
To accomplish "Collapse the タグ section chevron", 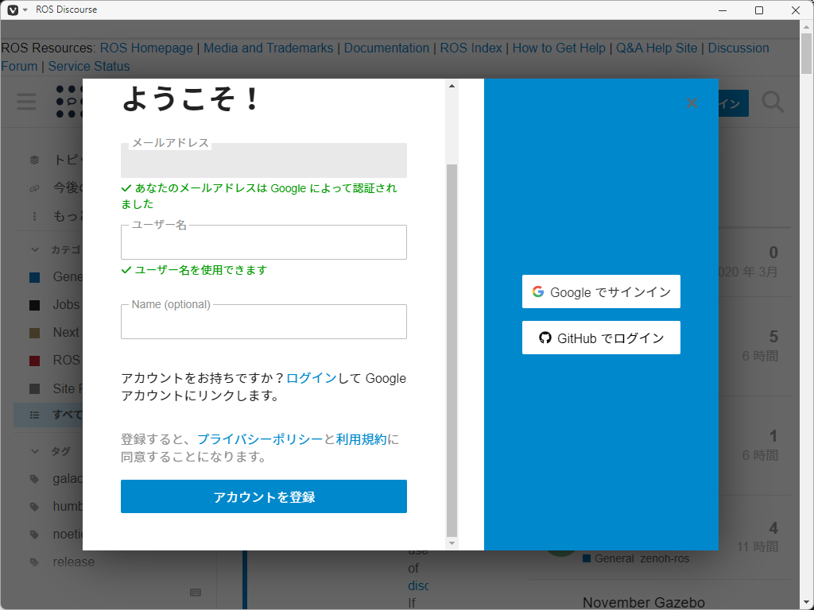I will pos(35,451).
